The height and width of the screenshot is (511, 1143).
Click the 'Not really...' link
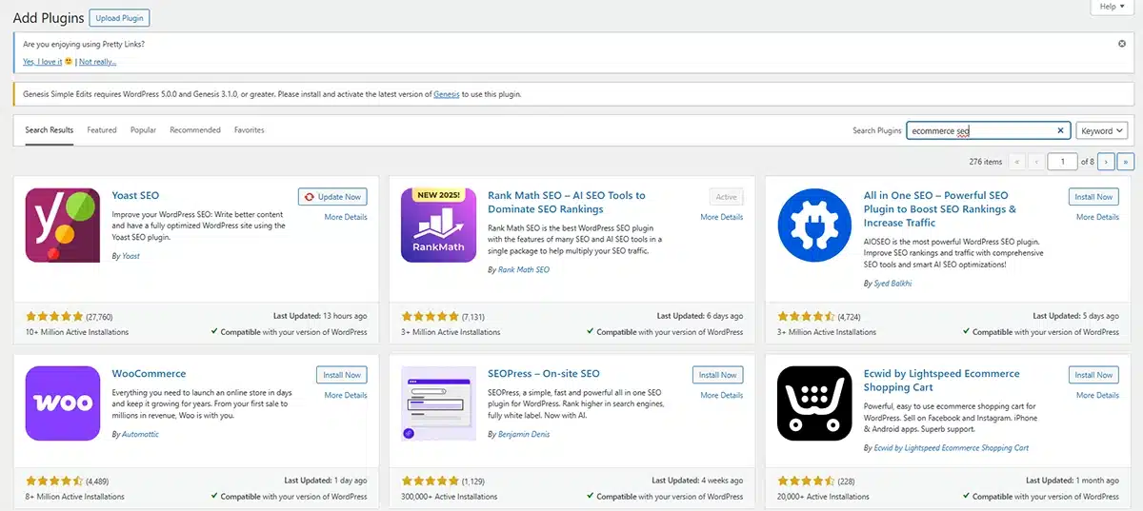point(98,62)
